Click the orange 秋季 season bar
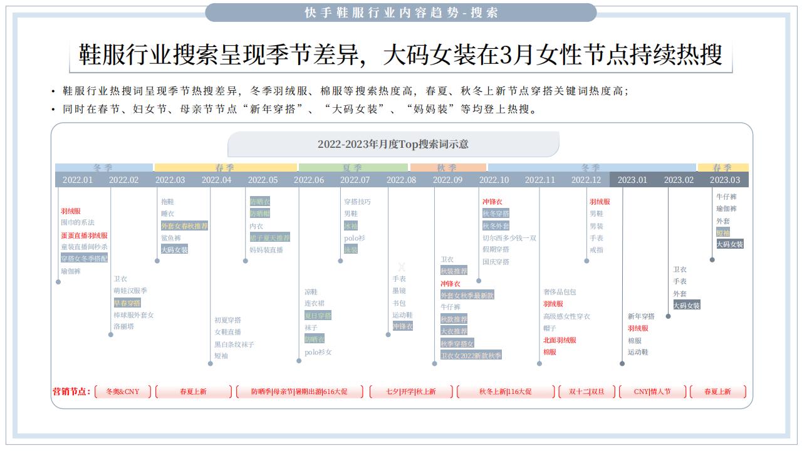The height and width of the screenshot is (451, 802). coord(448,167)
